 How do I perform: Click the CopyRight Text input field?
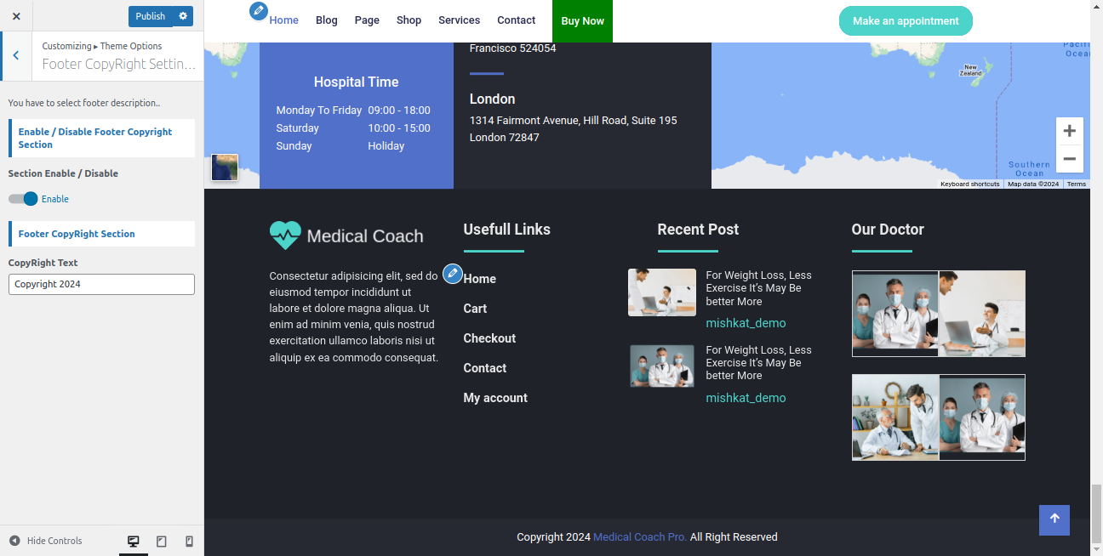[x=101, y=284]
